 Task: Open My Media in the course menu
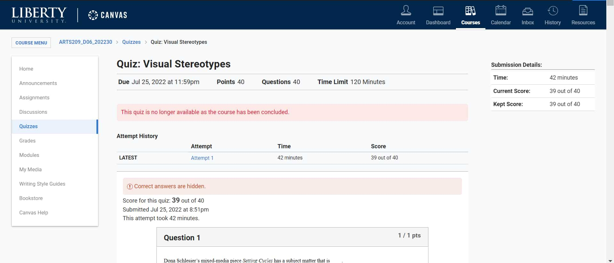coord(30,169)
